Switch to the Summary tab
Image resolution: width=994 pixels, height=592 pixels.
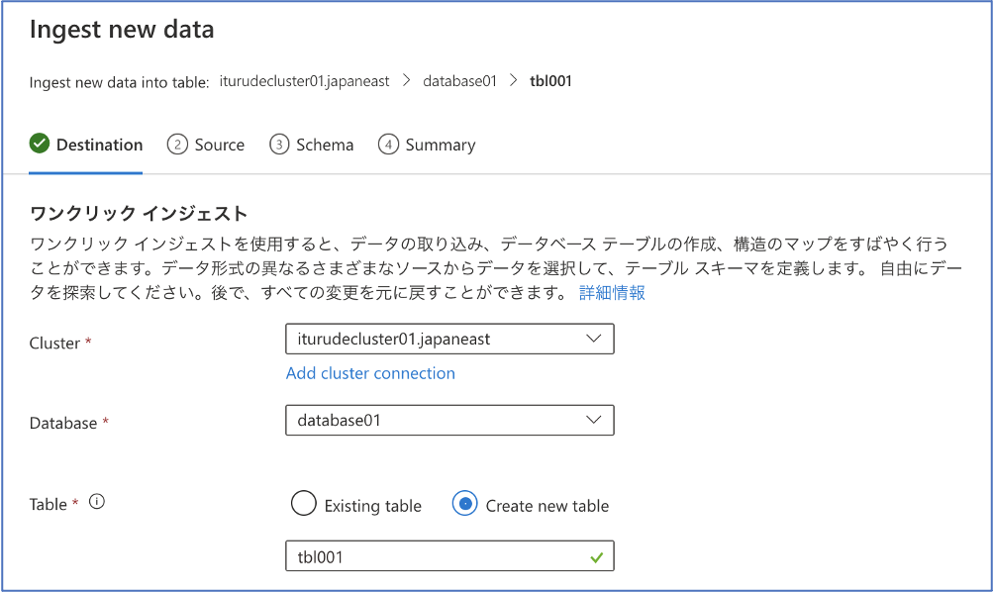pyautogui.click(x=427, y=146)
